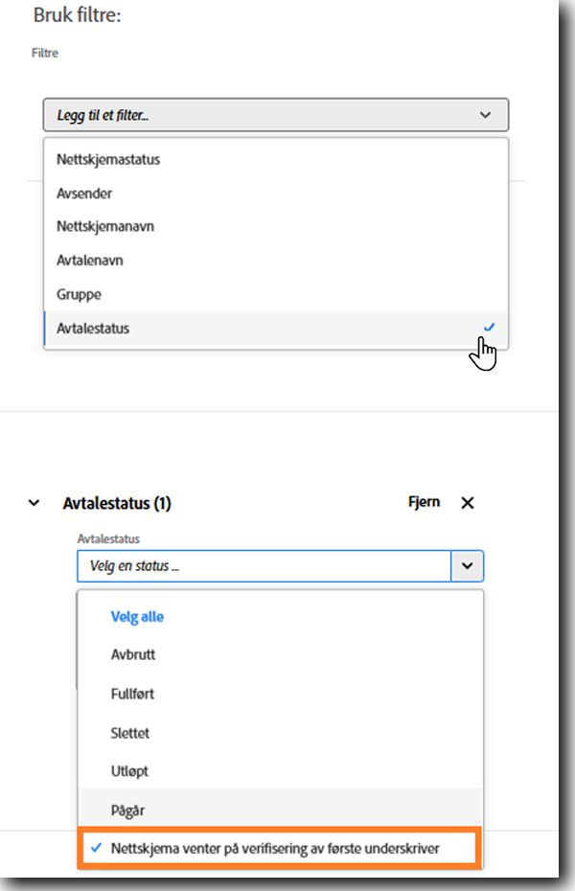
Task: Uncheck Nettskjema venter på verifisering option
Action: click(x=280, y=849)
